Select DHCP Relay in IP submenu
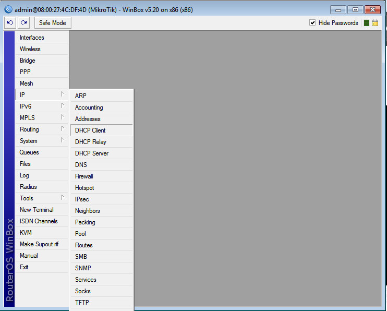387x311 pixels. click(102, 142)
